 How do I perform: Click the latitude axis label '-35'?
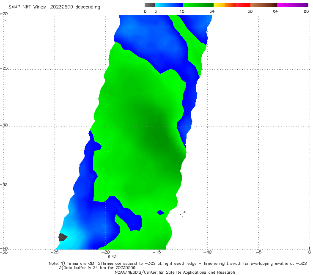pos(4,184)
